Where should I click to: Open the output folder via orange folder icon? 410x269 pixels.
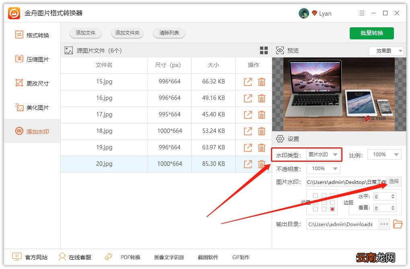pos(398,224)
